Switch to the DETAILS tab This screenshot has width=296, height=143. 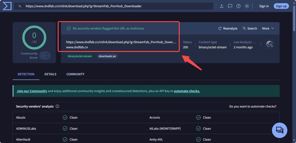tap(50, 74)
